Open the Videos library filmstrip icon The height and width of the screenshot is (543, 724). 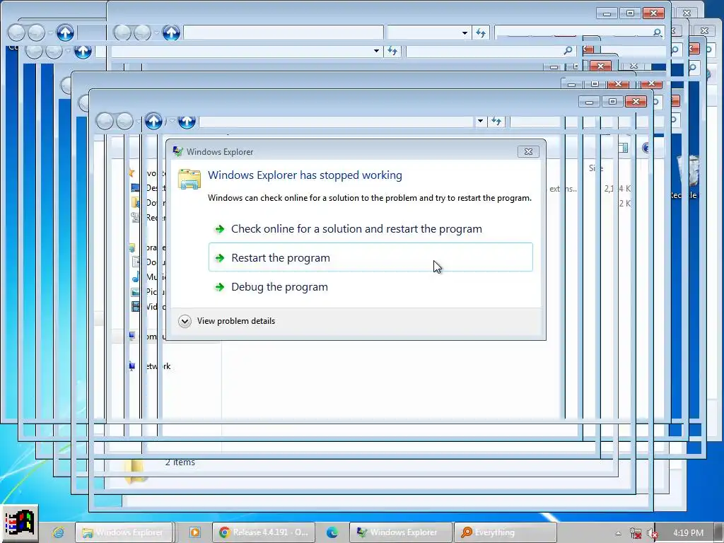click(136, 307)
